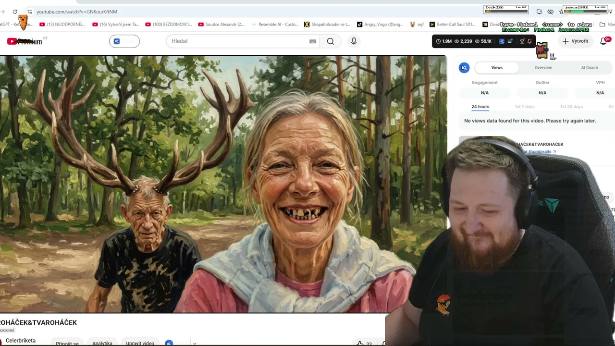Click the Připojit se button
Viewport: 615px width, 346px height.
[x=67, y=343]
